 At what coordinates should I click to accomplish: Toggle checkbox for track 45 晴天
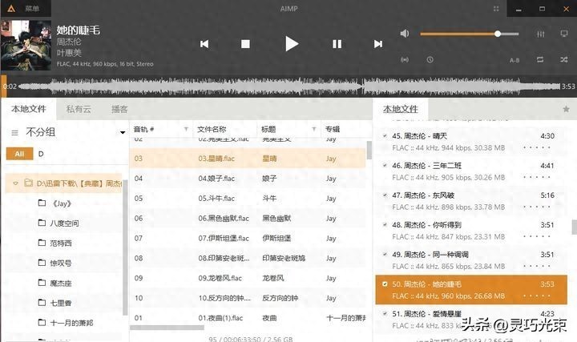(385, 136)
